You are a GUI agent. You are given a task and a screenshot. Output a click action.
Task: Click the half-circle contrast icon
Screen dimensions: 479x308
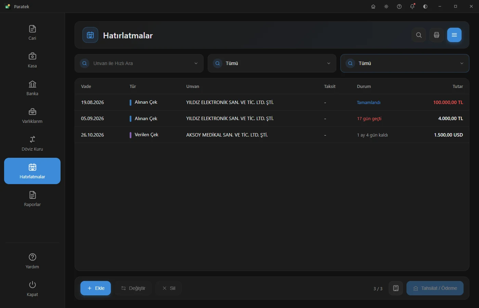(x=425, y=7)
